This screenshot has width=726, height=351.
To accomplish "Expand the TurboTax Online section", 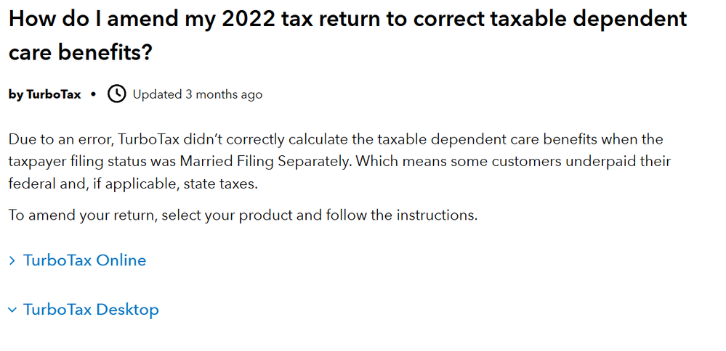I will (x=77, y=260).
